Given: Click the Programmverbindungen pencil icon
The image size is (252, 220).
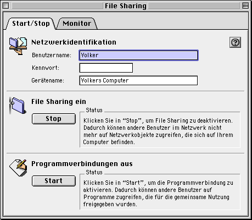Looking at the screenshot, I should pos(18,168).
